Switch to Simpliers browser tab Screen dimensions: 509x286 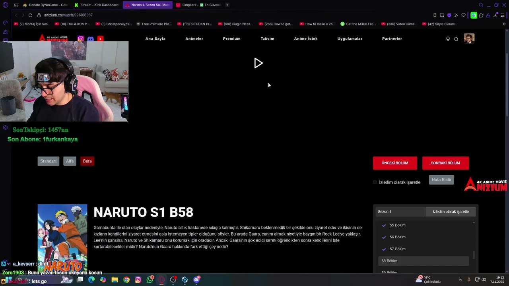click(198, 5)
